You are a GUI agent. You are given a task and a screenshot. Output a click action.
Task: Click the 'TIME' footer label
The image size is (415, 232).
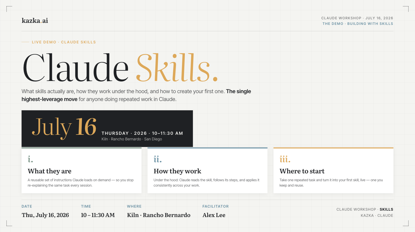(x=86, y=206)
